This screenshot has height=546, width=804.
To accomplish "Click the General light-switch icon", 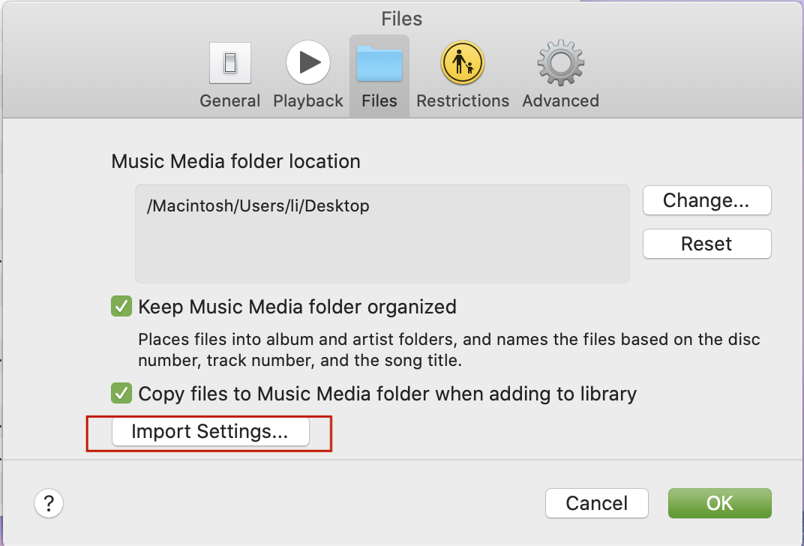I will 229,63.
